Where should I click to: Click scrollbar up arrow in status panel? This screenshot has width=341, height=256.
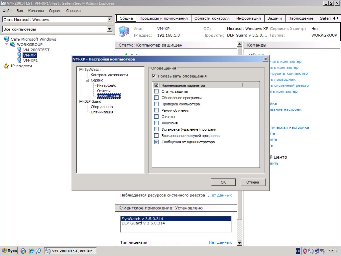coord(239,44)
